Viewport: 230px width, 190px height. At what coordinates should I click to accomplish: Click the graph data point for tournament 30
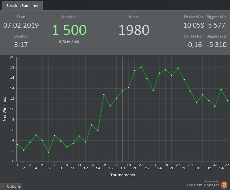pyautogui.click(x=196, y=103)
